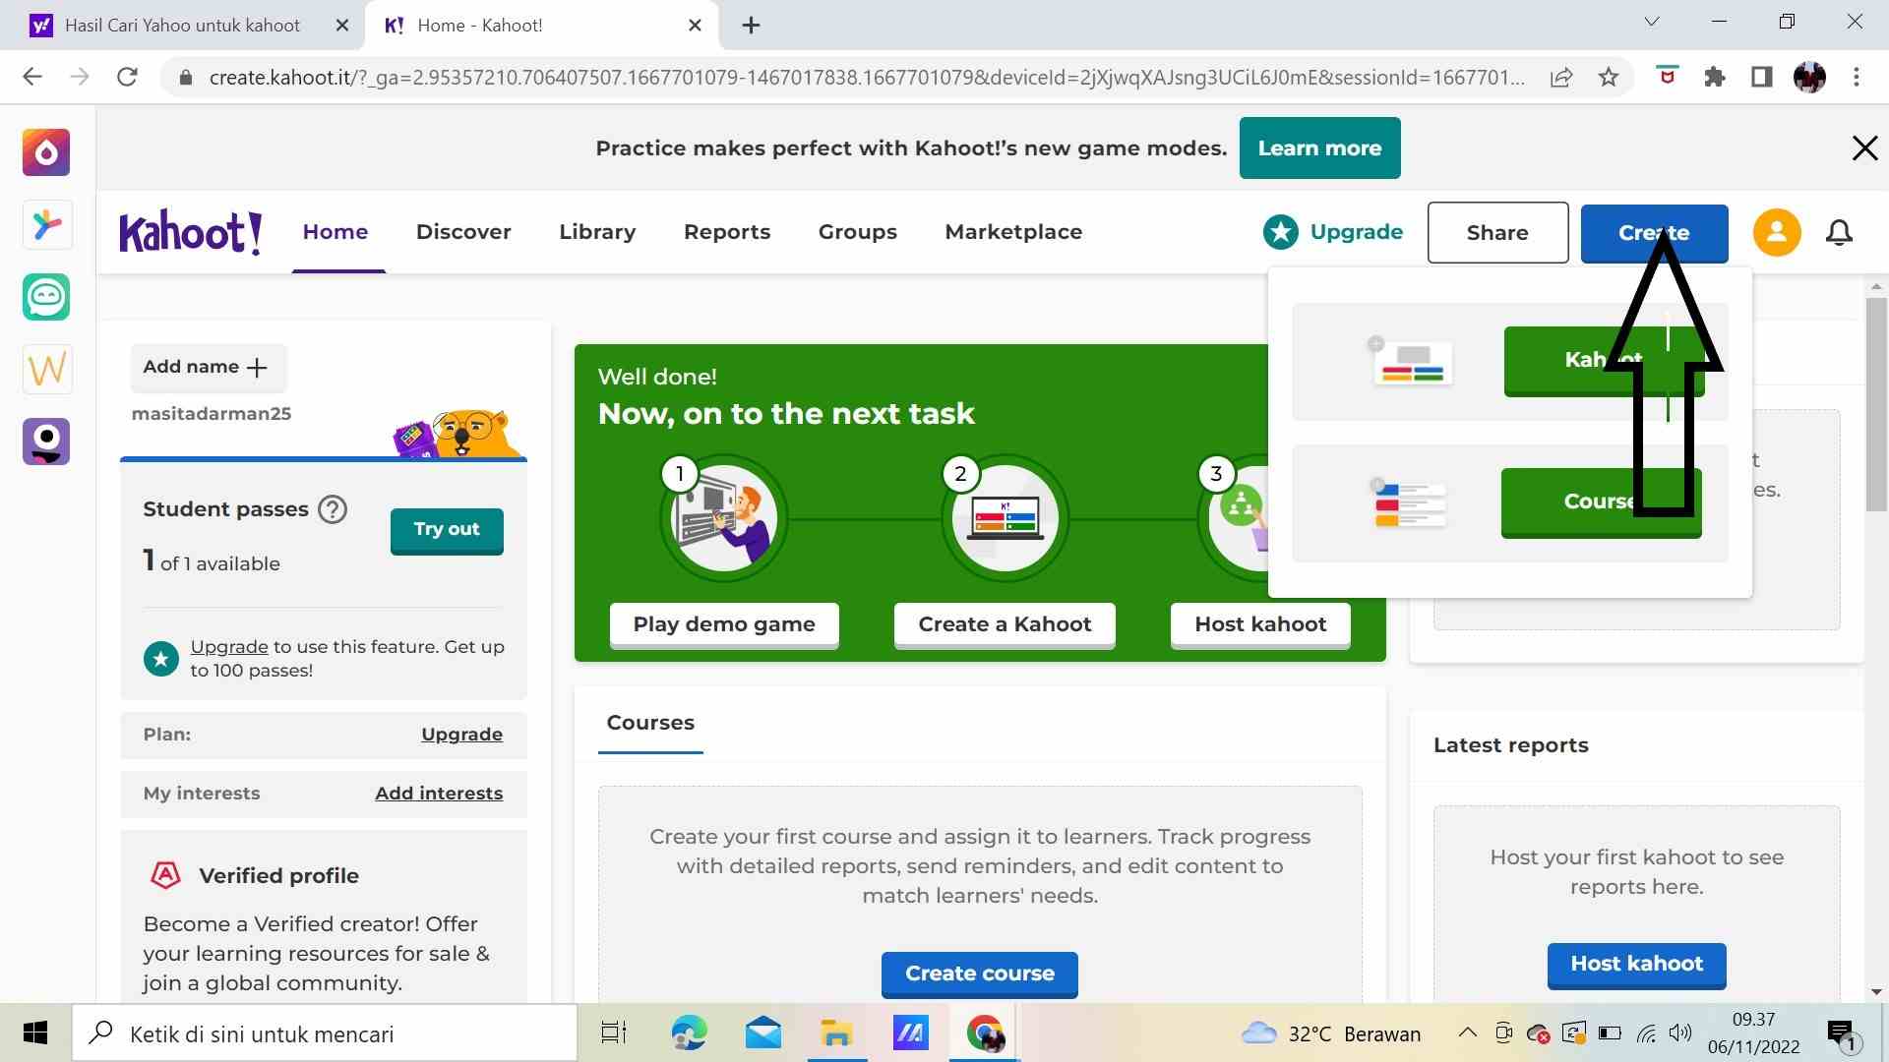Choose Course in the Create menu
The height and width of the screenshot is (1062, 1889).
click(1601, 502)
